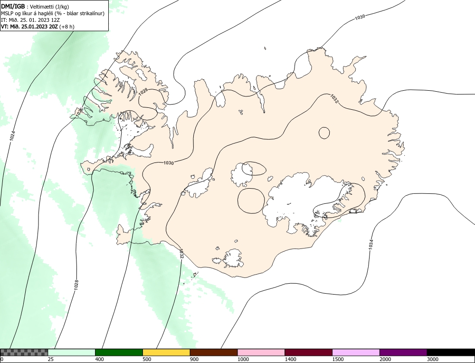The height and width of the screenshot is (363, 475).
Task: Click the dark green 400–500 legend swatch
Action: [x=119, y=353]
